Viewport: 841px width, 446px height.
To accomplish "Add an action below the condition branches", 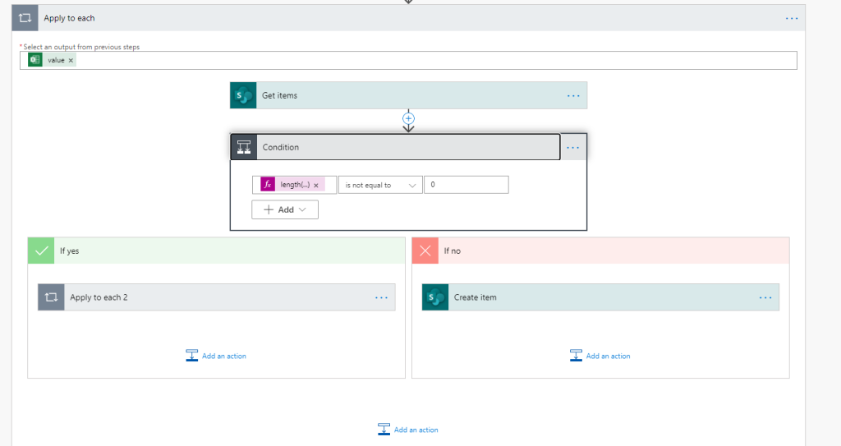I will 408,430.
